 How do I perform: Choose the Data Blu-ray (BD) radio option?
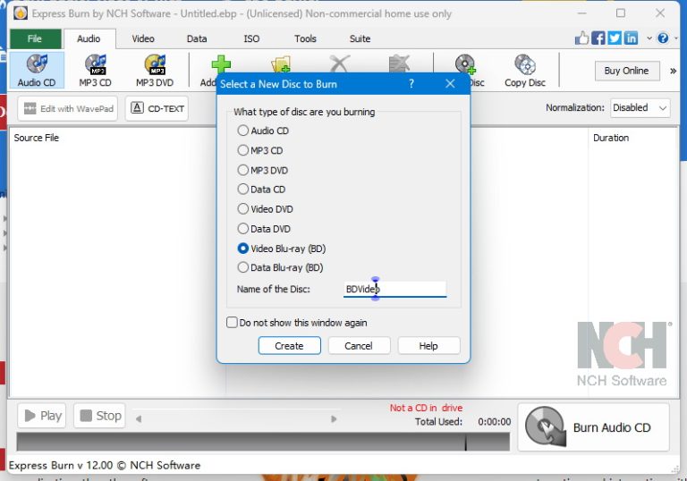tap(243, 267)
